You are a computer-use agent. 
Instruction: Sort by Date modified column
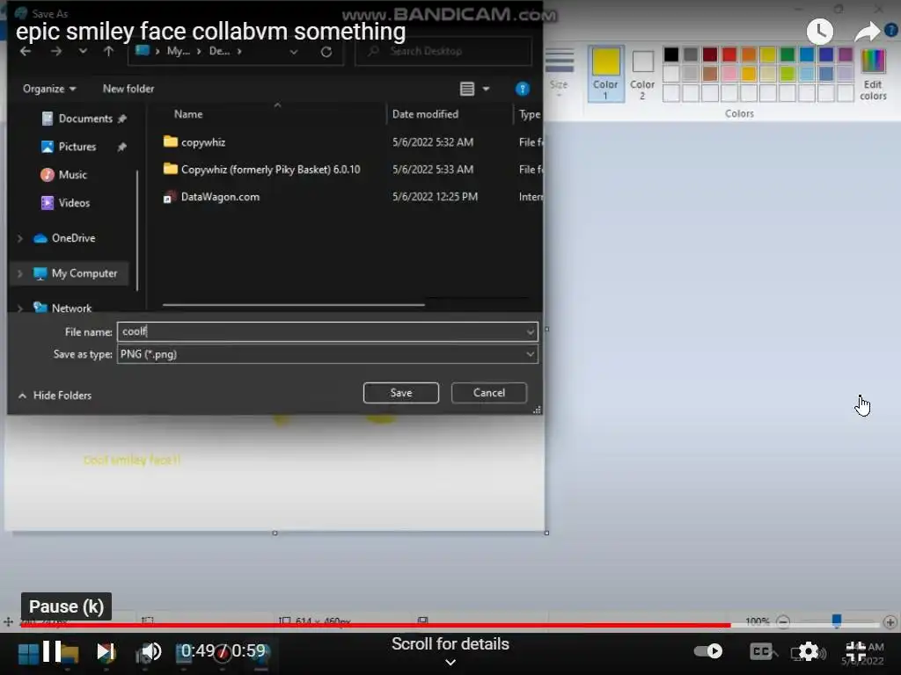click(x=425, y=114)
